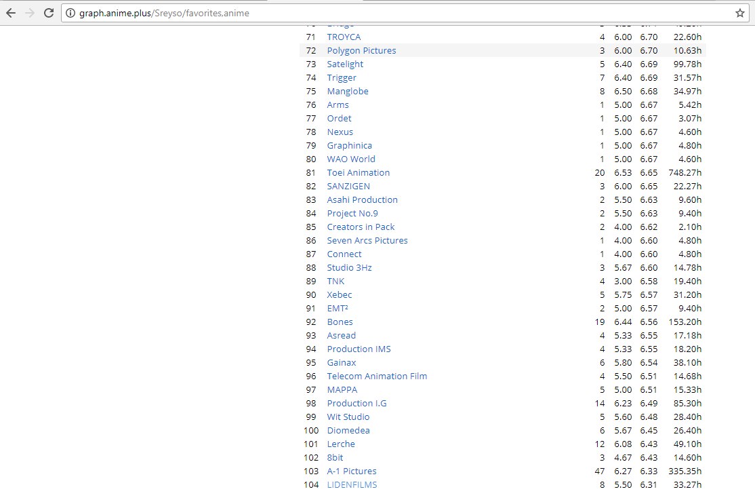Screen dimensions: 755x502
Task: Select the rank number 100 cell
Action: (311, 430)
